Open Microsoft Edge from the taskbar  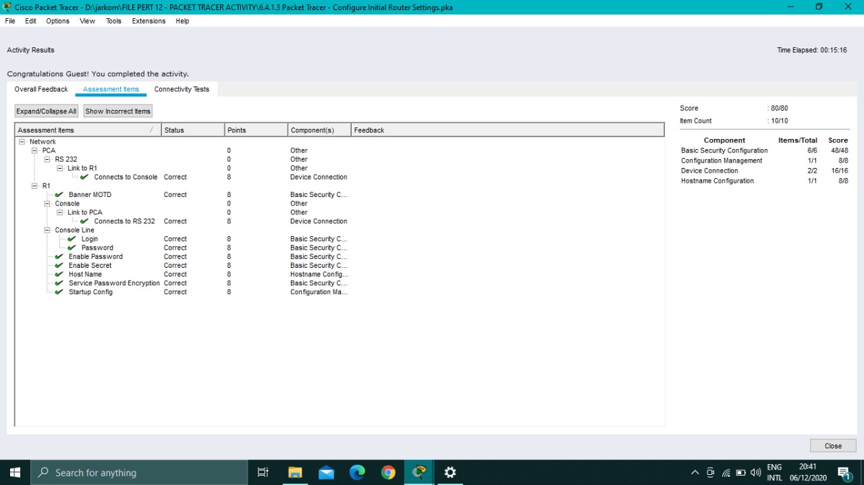357,472
